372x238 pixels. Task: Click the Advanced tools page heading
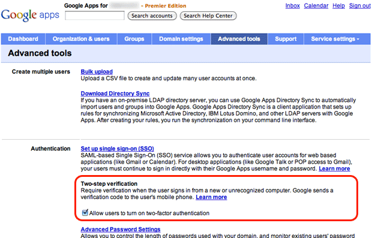pyautogui.click(x=40, y=53)
